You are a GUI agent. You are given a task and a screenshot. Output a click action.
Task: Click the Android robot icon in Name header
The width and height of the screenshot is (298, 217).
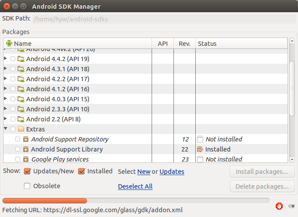9,43
